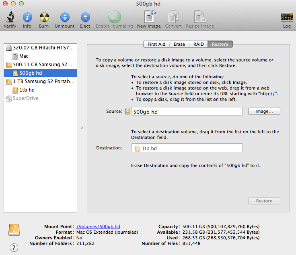Select the 500gb hd volume in sidebar
Screen dimensions: 296x255
pyautogui.click(x=40, y=73)
